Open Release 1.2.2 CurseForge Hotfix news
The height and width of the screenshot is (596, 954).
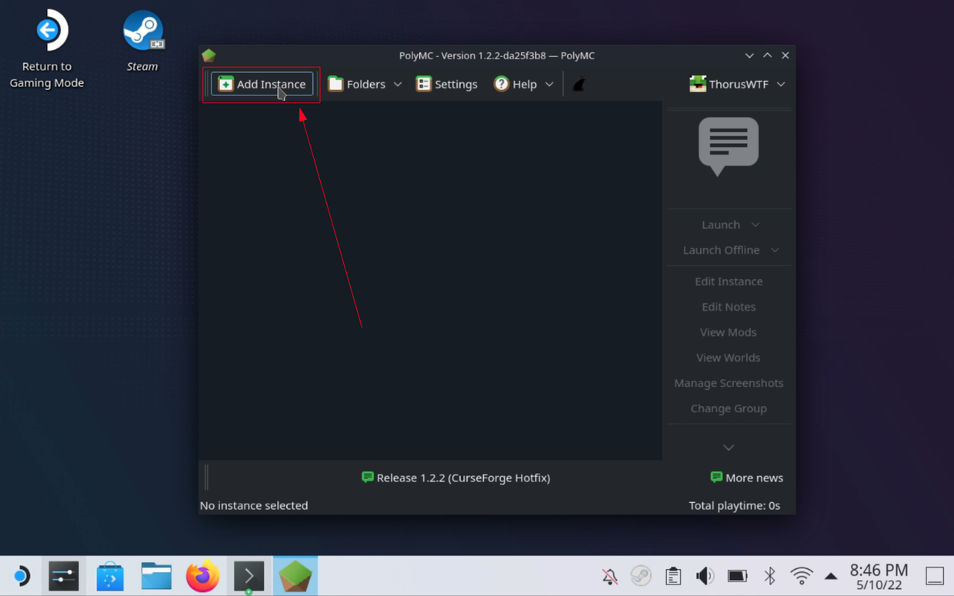[x=455, y=478]
